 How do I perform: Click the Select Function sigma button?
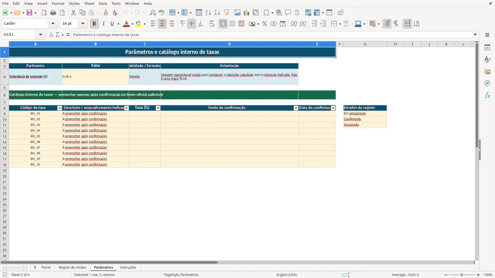(x=58, y=35)
